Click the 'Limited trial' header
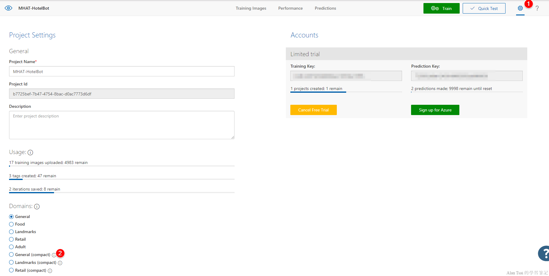The image size is (549, 276). 406,54
